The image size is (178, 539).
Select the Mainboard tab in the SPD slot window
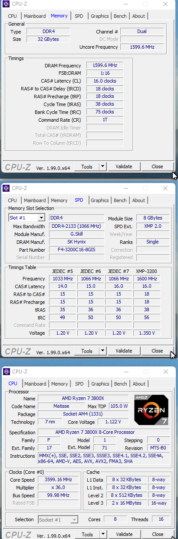(35, 200)
